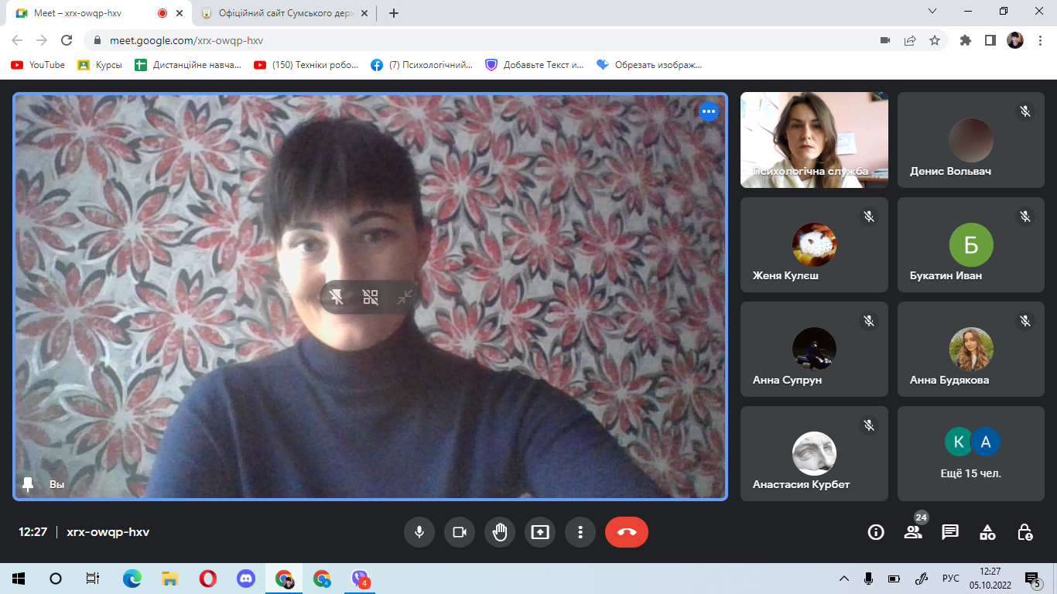Start presenting with the share screen button
This screenshot has height=594, width=1057.
coord(540,532)
